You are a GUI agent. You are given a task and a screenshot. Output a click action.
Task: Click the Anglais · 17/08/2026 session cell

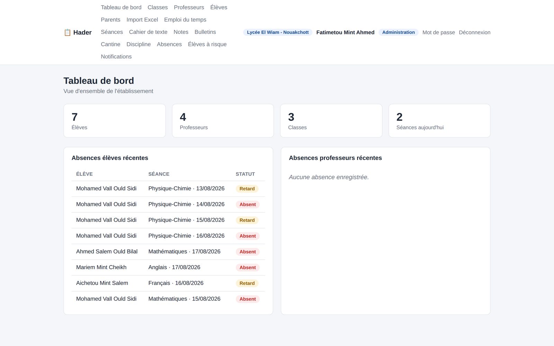(x=174, y=267)
